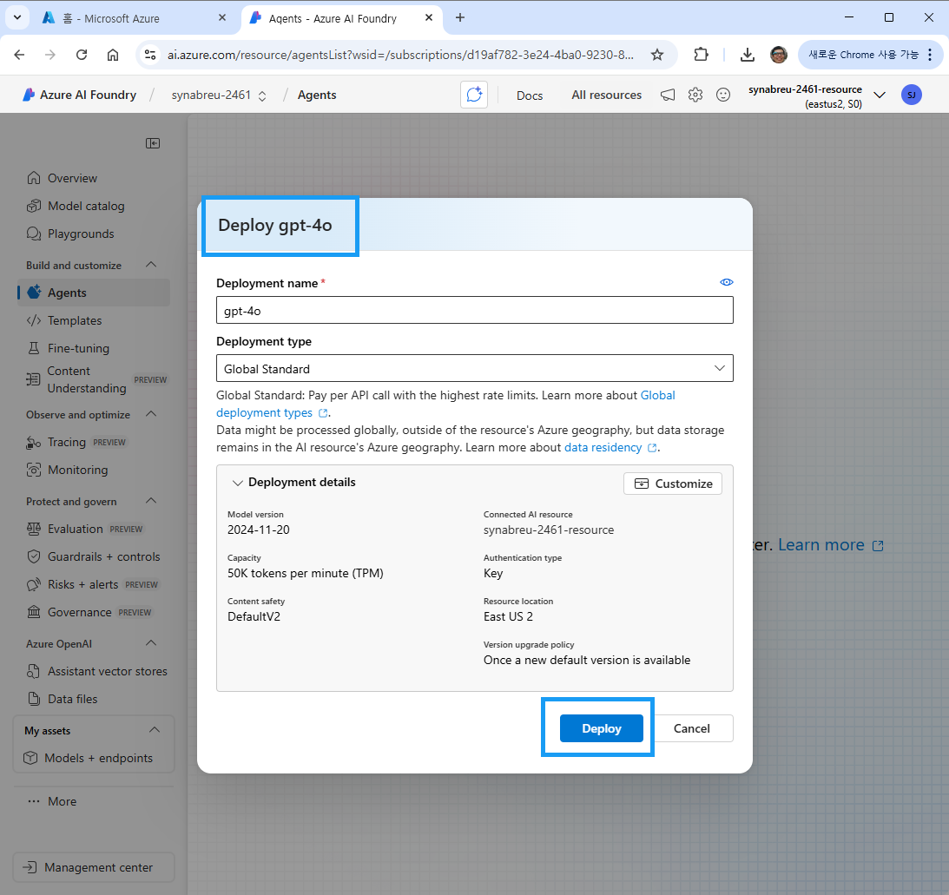This screenshot has height=895, width=949.
Task: Collapse the Observe and optimize section
Action: [151, 414]
